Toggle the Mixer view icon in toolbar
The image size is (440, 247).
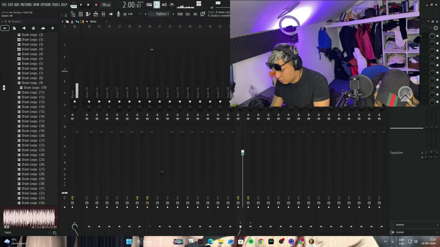pos(103,14)
